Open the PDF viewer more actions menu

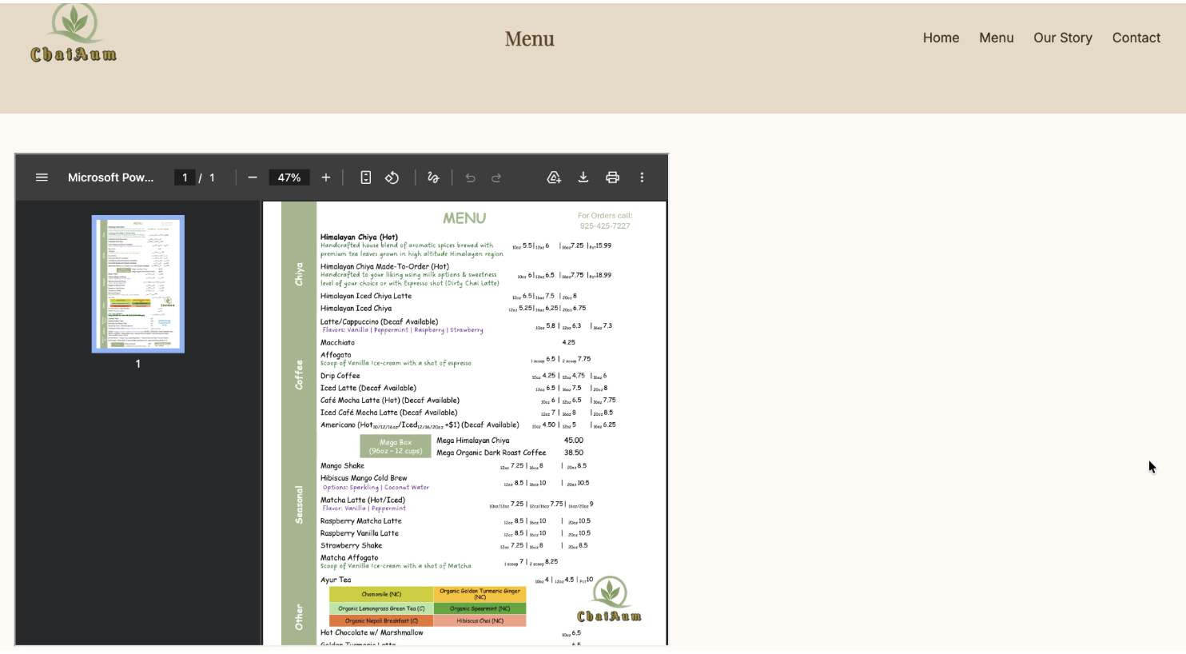point(642,177)
